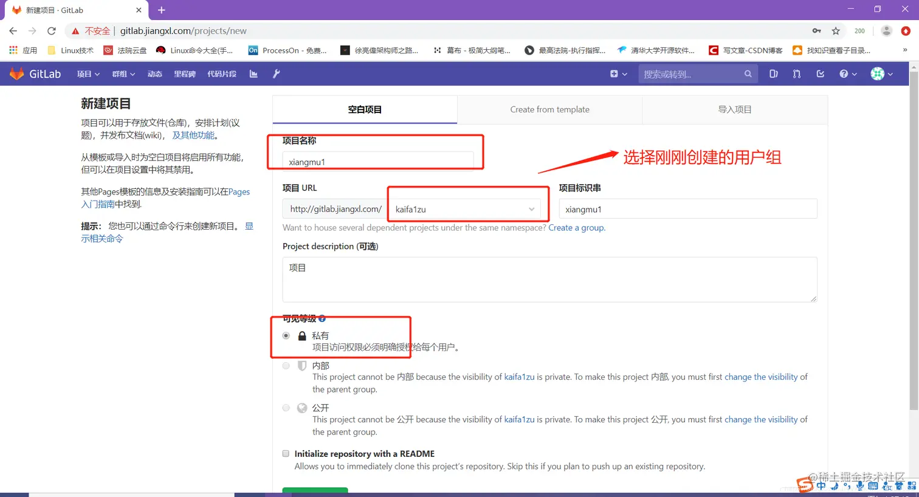Click the Project description text area
The height and width of the screenshot is (497, 919).
click(549, 279)
